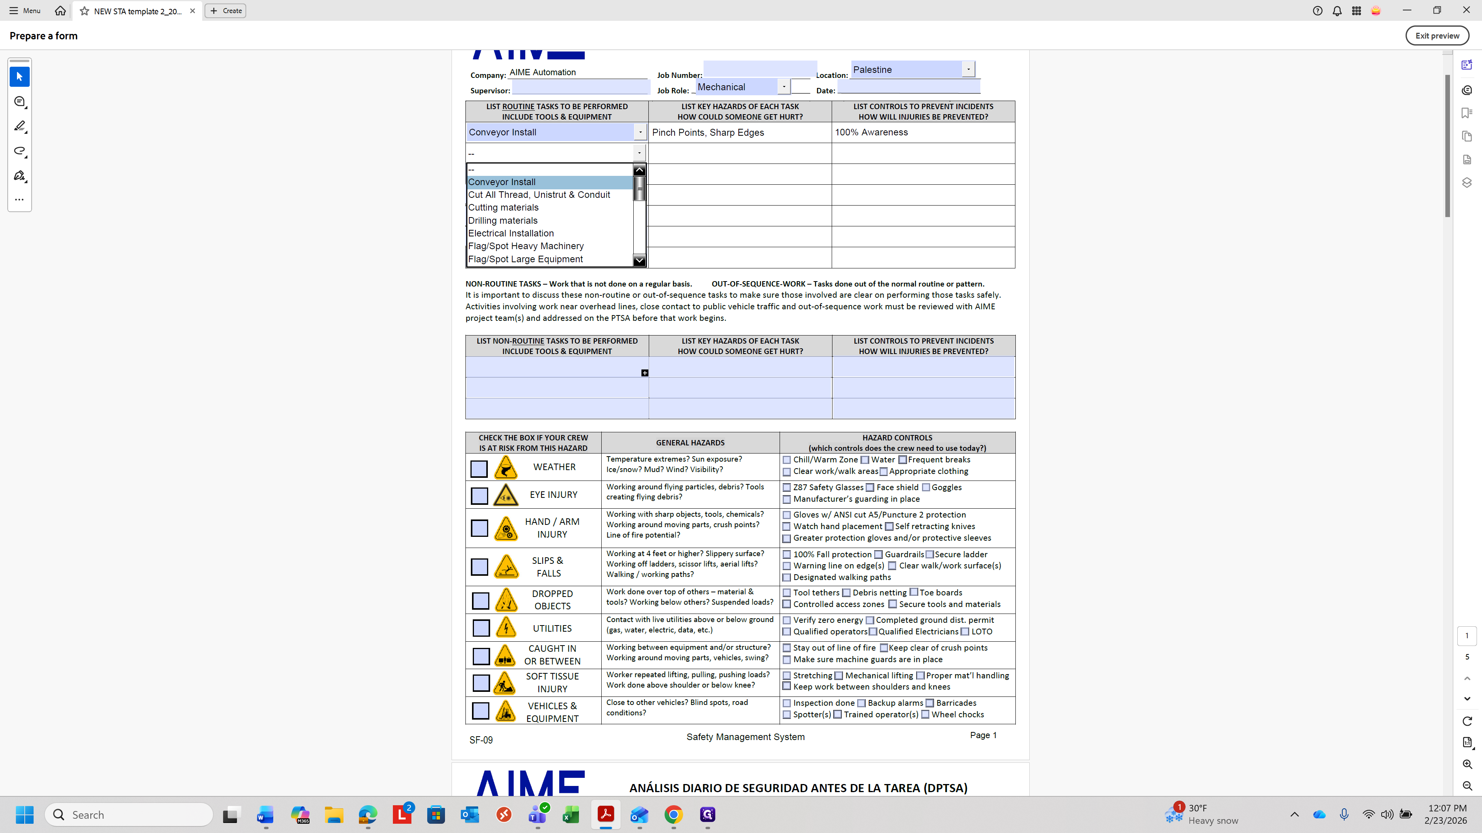Open the layers panel icon
Screen dimensions: 1482x833
(x=1467, y=182)
